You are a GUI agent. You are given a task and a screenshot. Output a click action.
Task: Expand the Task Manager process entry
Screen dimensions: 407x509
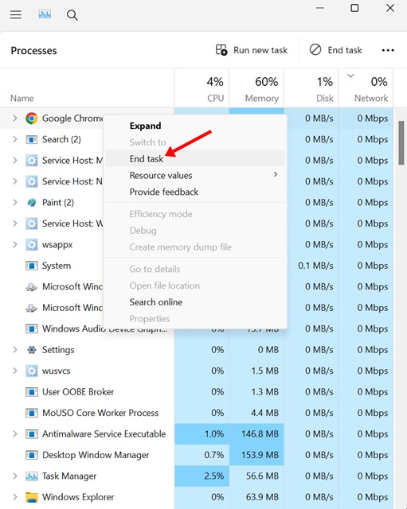pos(15,476)
